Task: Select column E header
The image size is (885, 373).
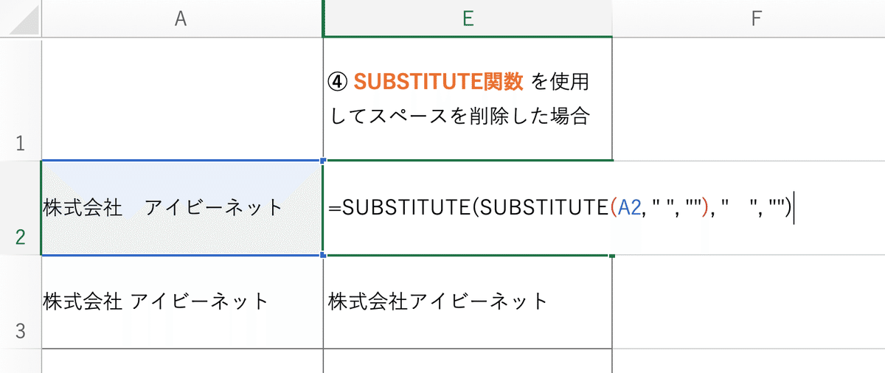Action: (x=468, y=19)
